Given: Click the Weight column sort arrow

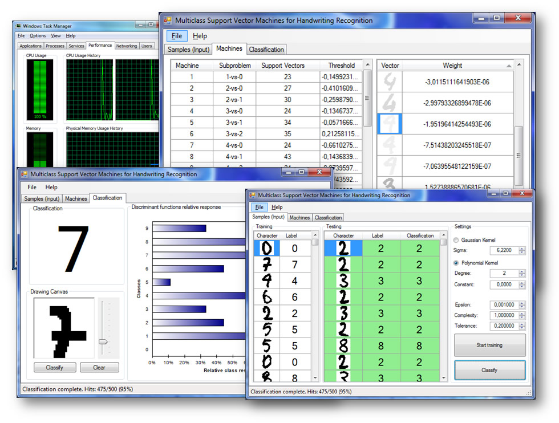Looking at the screenshot, I should (x=509, y=66).
